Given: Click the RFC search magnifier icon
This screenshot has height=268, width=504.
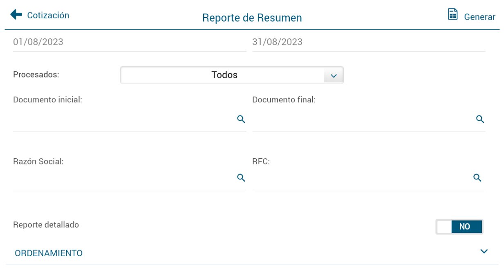Looking at the screenshot, I should pos(477,177).
